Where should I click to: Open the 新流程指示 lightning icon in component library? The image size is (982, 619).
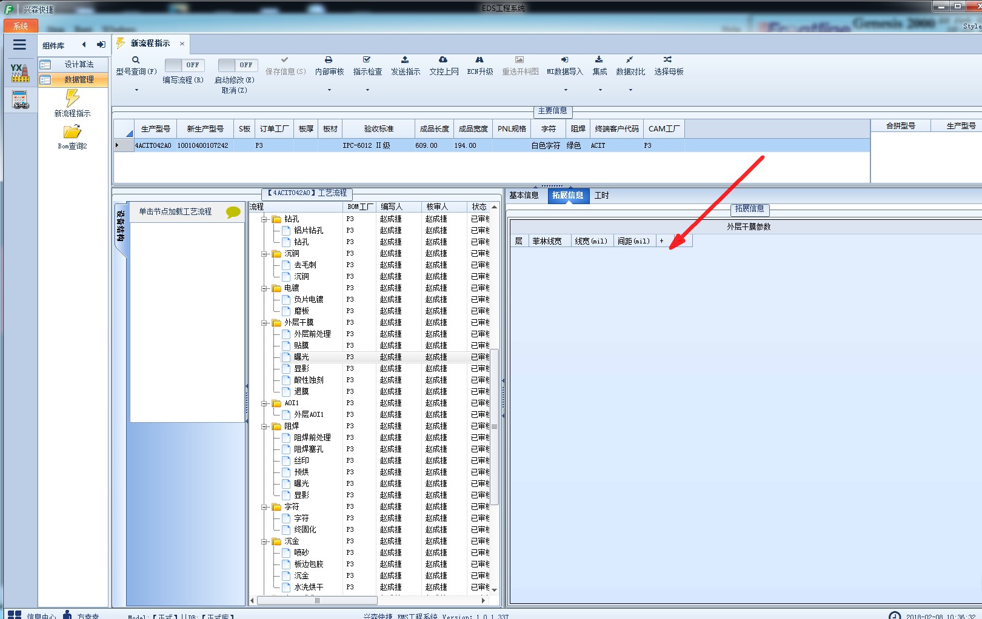72,98
